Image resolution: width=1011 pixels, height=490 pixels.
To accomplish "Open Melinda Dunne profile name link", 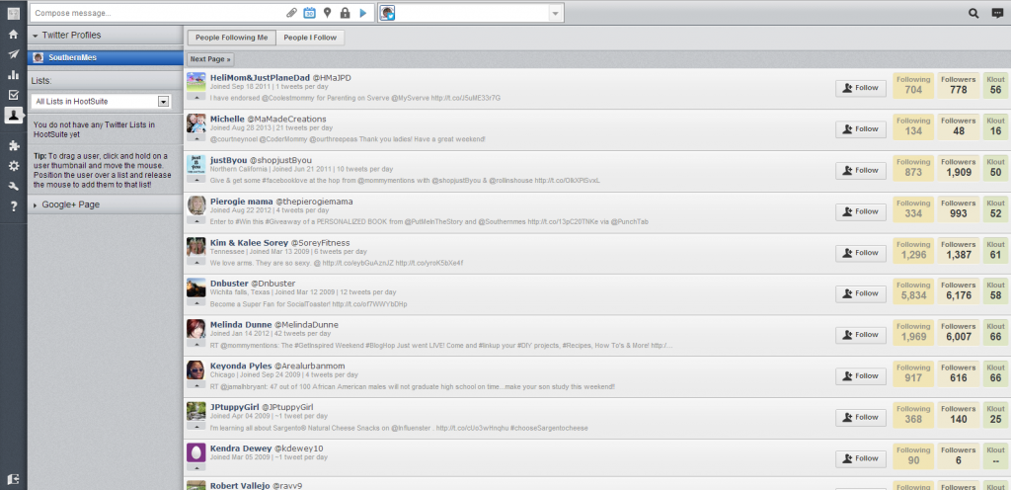I will [x=241, y=324].
